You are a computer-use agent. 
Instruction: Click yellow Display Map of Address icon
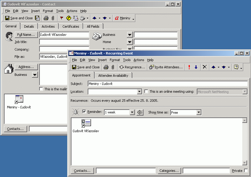(68, 18)
